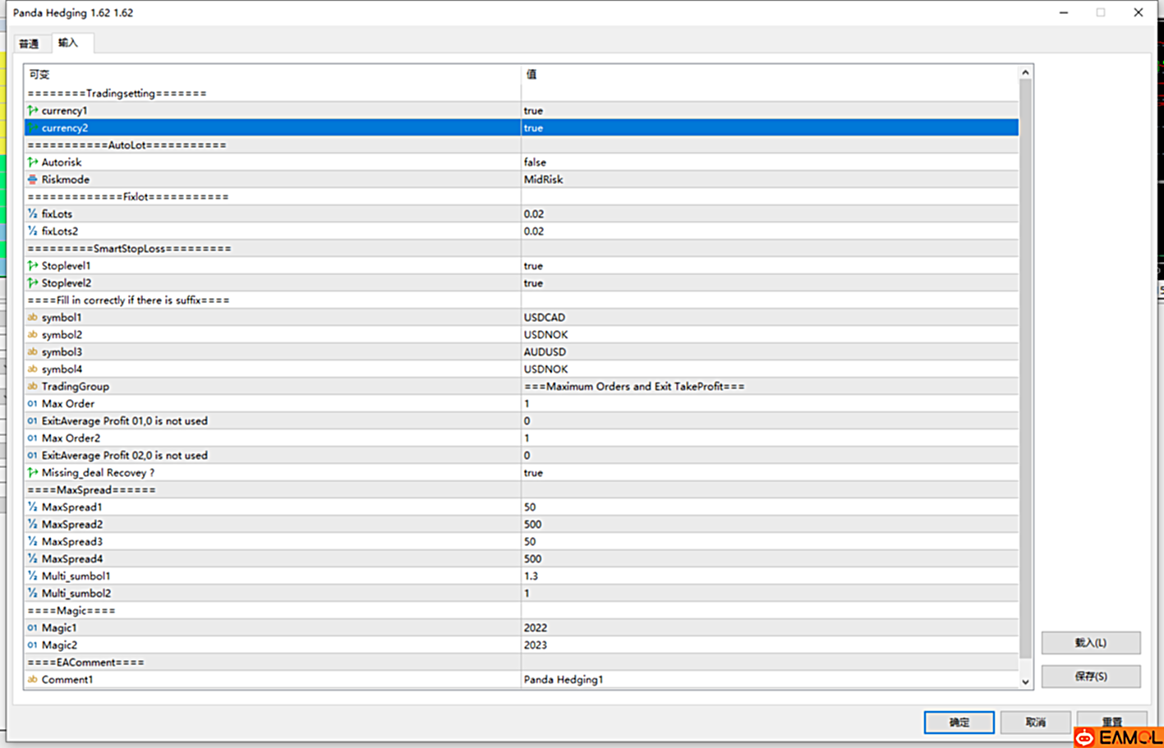Click the 載入(L) button
The height and width of the screenshot is (748, 1164).
1091,642
